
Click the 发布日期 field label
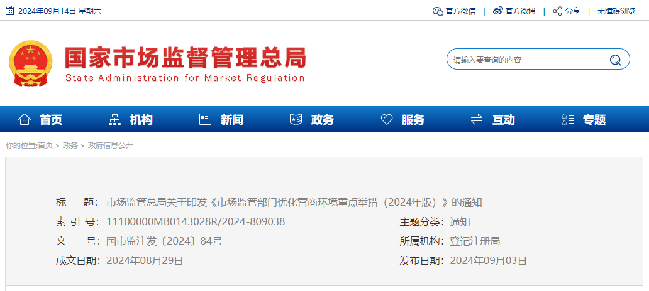(x=421, y=260)
